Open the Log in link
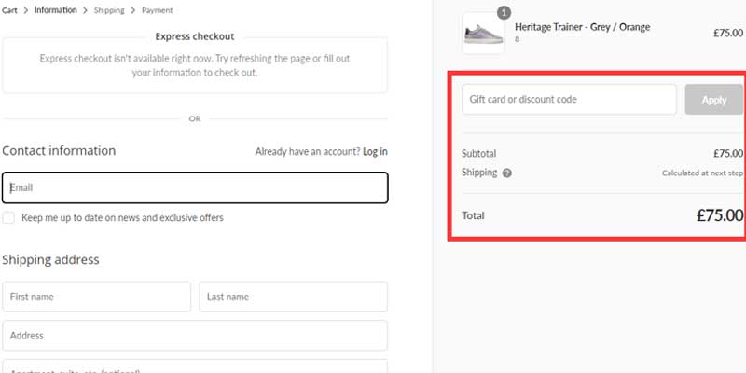 click(x=375, y=151)
